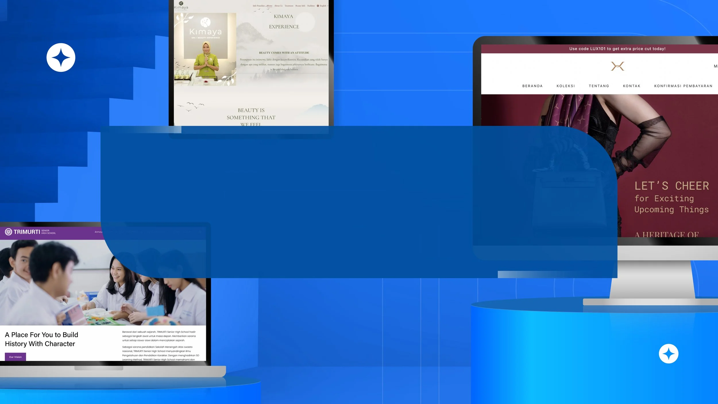The height and width of the screenshot is (404, 718).
Task: Open KONFIRMASI PEMBAYARAN link
Action: pos(683,86)
